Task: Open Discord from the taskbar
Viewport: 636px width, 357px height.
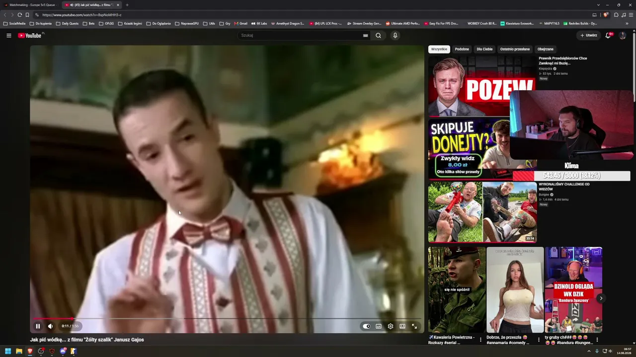Action: click(63, 351)
